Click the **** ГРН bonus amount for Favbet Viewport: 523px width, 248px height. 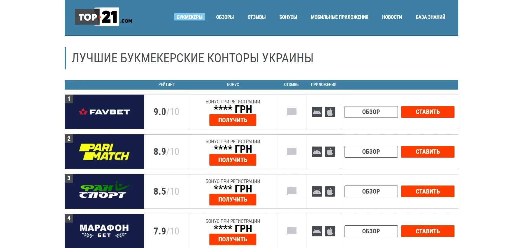(x=233, y=109)
